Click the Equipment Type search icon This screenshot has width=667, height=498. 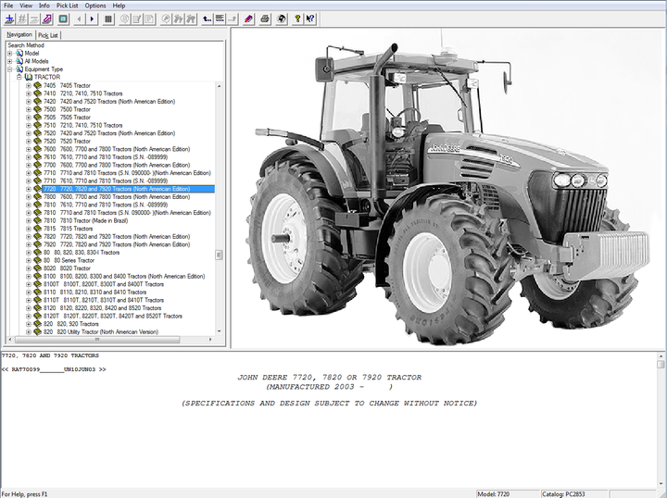[19, 68]
